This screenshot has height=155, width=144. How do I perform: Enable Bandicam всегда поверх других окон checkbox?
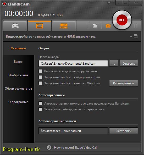[x=41, y=71]
